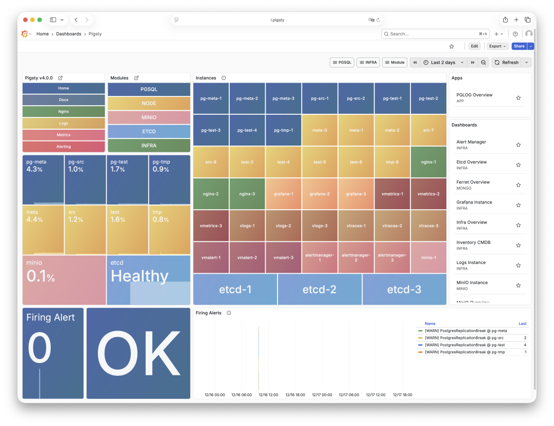This screenshot has width=554, height=426.
Task: Open the Grafana home logo menu
Action: 25,34
